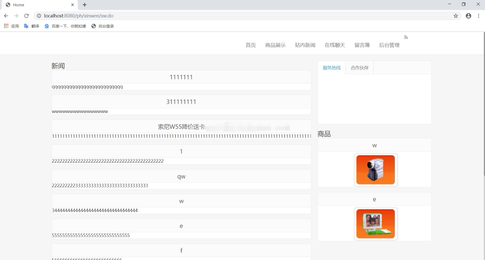Click the camcorder product thumbnail
The image size is (485, 260).
coord(376,170)
